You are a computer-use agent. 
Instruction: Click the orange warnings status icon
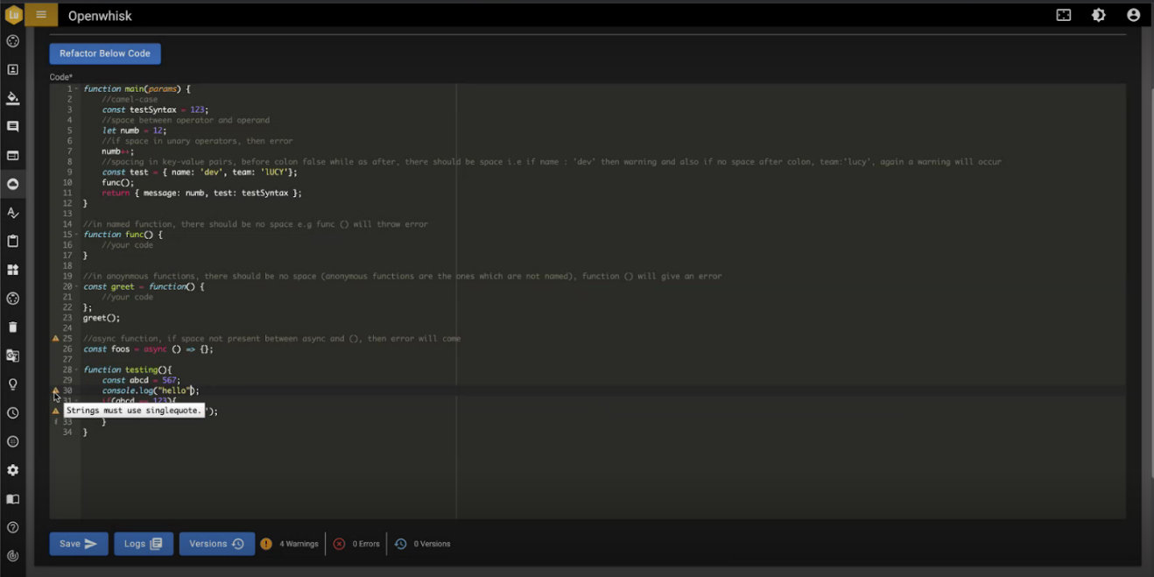click(266, 544)
